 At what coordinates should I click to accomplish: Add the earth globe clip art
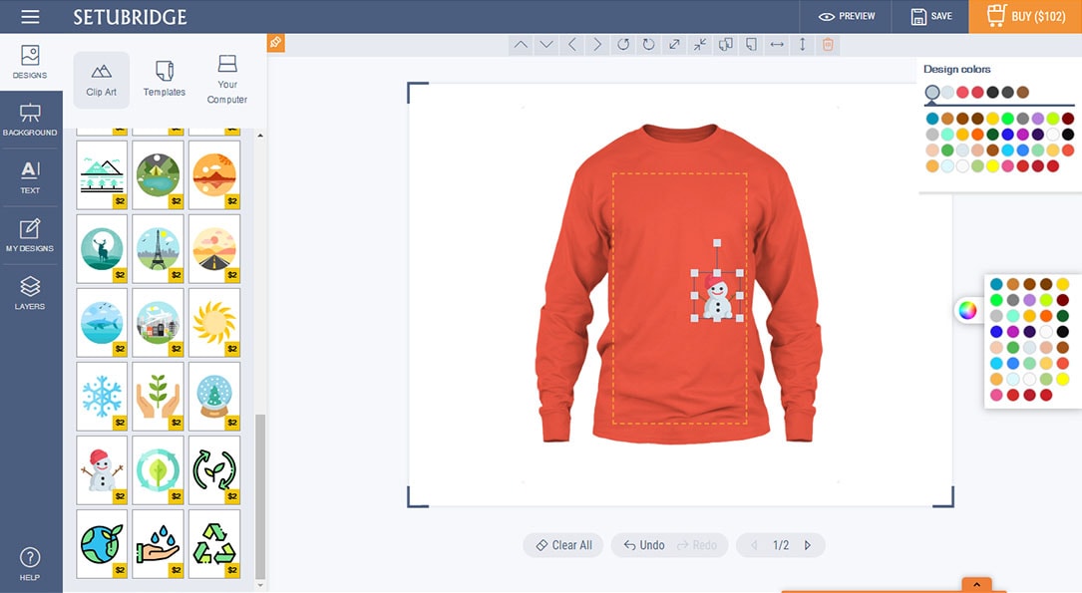[x=102, y=544]
